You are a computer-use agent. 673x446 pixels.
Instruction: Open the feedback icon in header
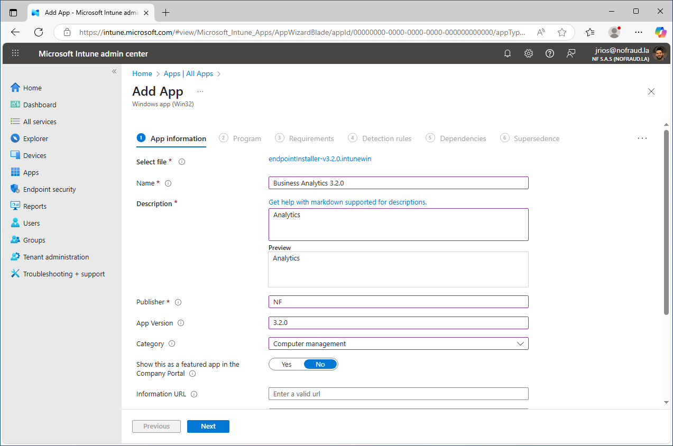coord(571,53)
